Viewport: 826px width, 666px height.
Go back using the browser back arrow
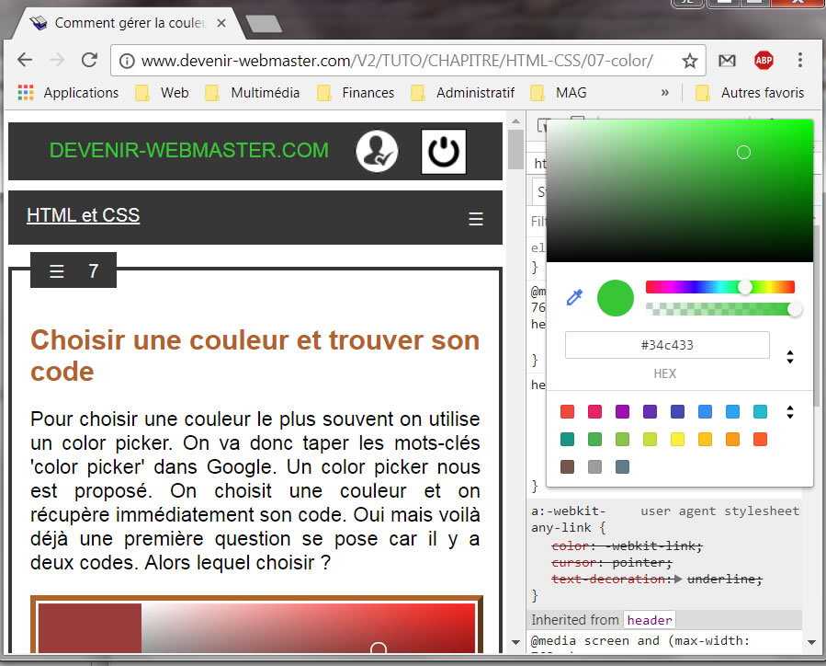25,60
